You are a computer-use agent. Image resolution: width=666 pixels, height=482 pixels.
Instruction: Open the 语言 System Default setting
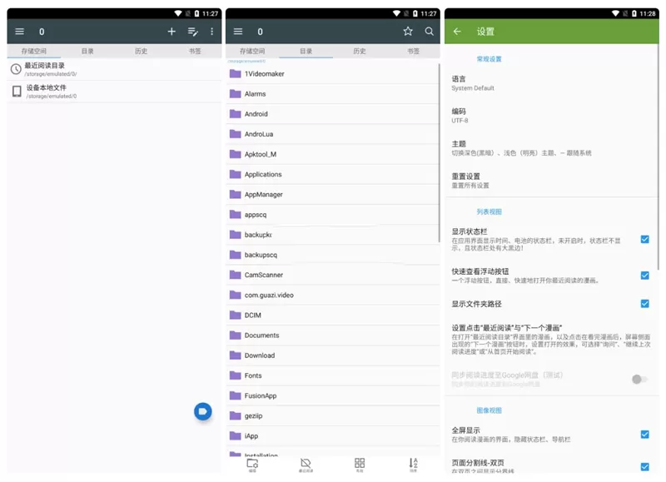552,83
